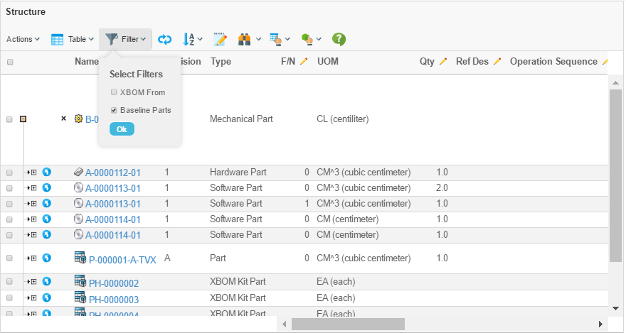This screenshot has height=333, width=626.
Task: Enable the XBOM From filter checkbox
Action: tap(114, 92)
